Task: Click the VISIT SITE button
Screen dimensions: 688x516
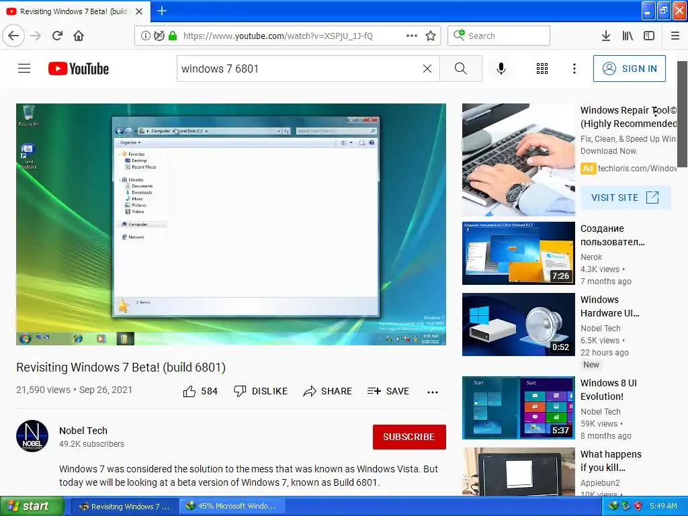Action: (626, 198)
